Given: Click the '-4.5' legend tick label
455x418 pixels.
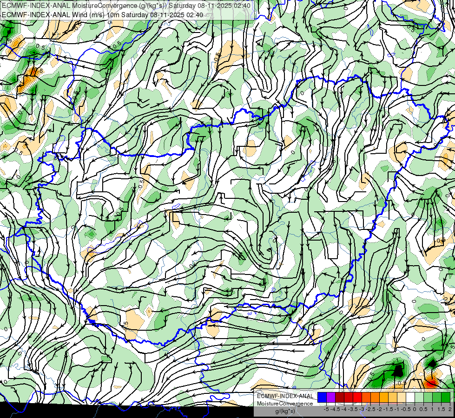Looking at the screenshot, I should coord(335,409).
